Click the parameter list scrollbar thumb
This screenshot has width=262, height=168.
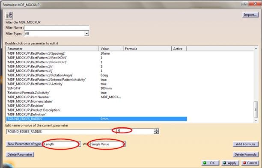[x=256, y=109]
